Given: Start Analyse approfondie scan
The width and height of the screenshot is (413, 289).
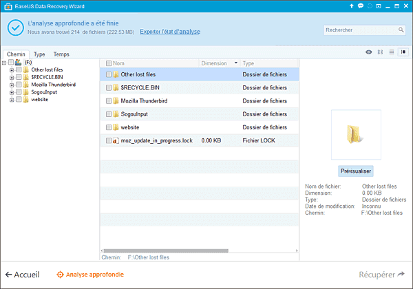Looking at the screenshot, I should coord(90,275).
